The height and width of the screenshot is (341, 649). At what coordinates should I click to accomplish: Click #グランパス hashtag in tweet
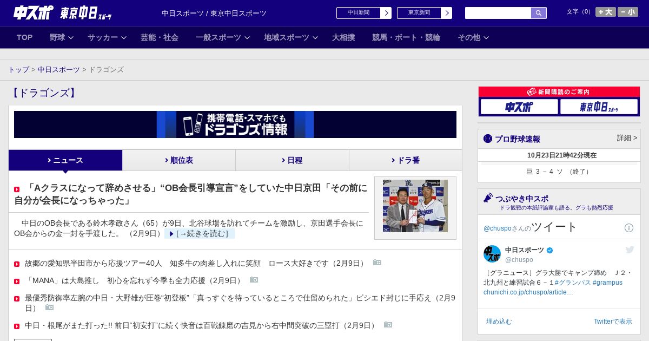click(572, 283)
